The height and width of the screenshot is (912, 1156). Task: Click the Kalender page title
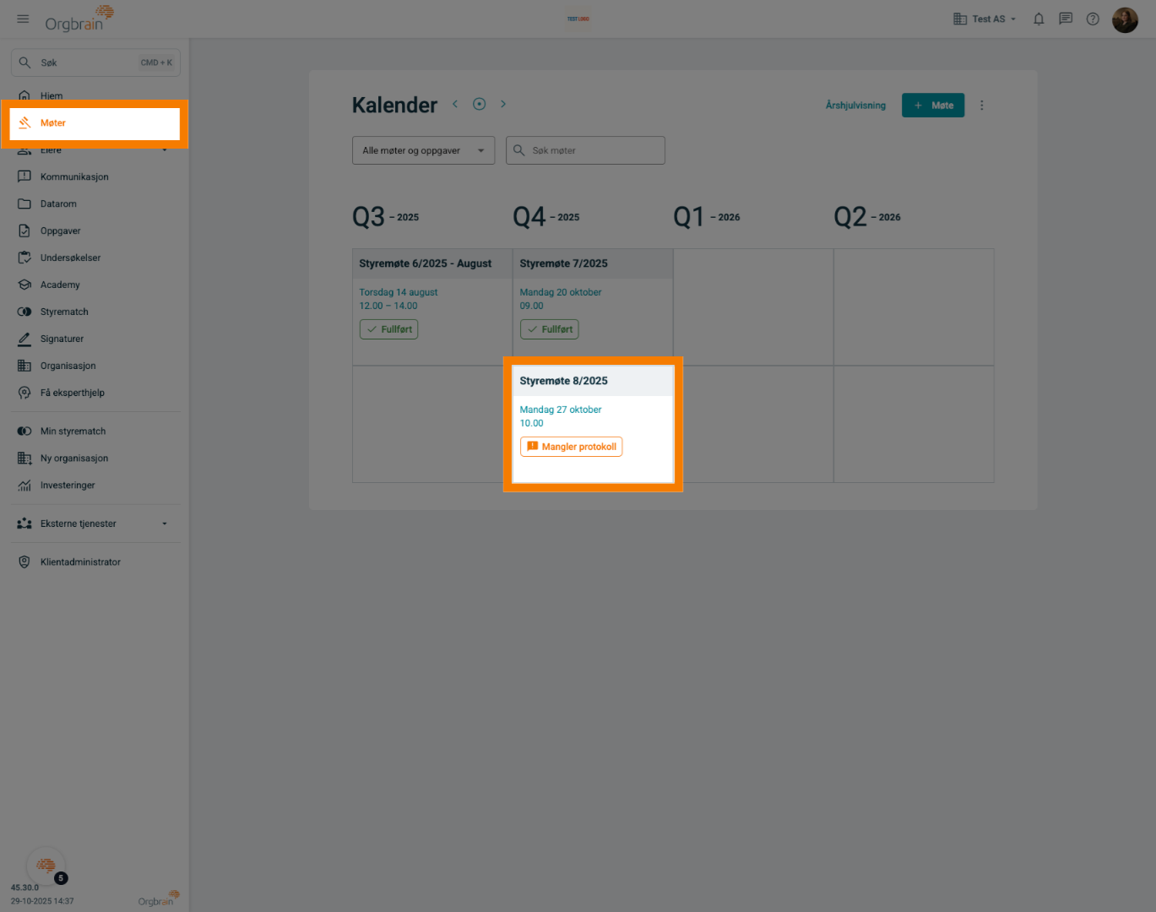point(395,106)
